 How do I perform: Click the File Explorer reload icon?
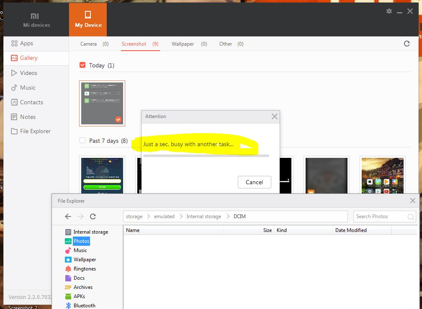click(x=93, y=216)
